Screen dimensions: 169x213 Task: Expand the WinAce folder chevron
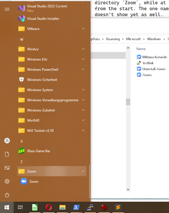point(83,49)
